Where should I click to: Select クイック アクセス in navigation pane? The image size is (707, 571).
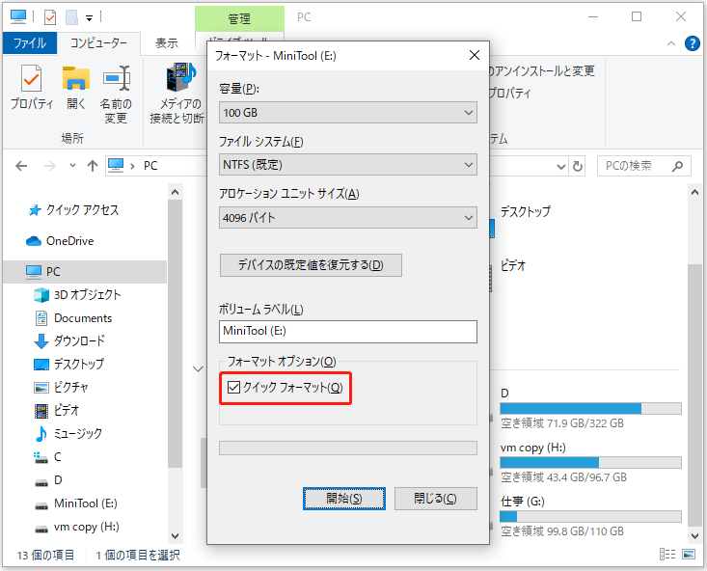coord(83,210)
